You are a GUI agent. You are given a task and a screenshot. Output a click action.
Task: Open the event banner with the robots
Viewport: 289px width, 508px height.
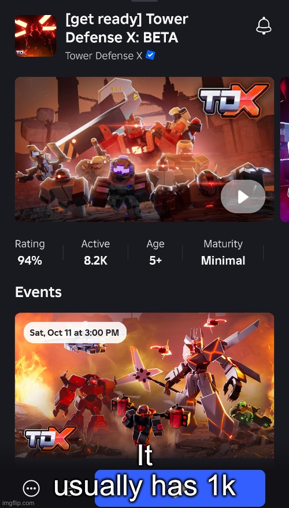click(144, 385)
